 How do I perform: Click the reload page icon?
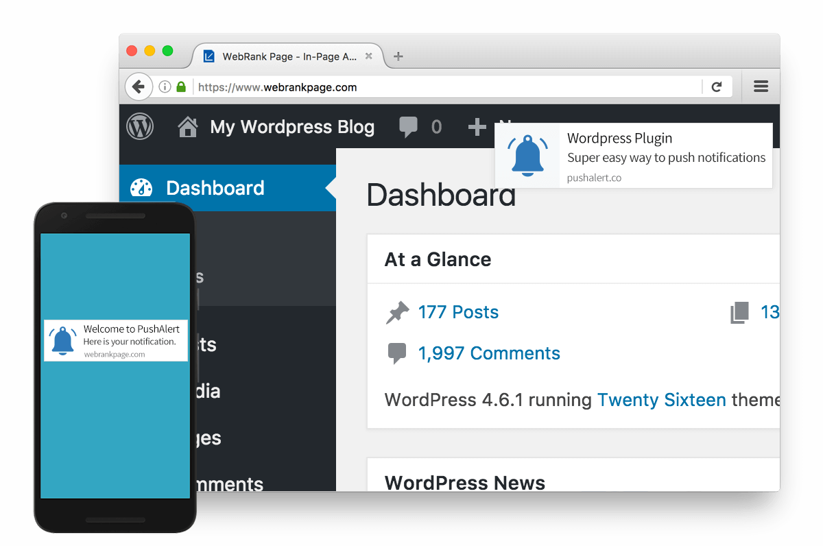tap(717, 86)
